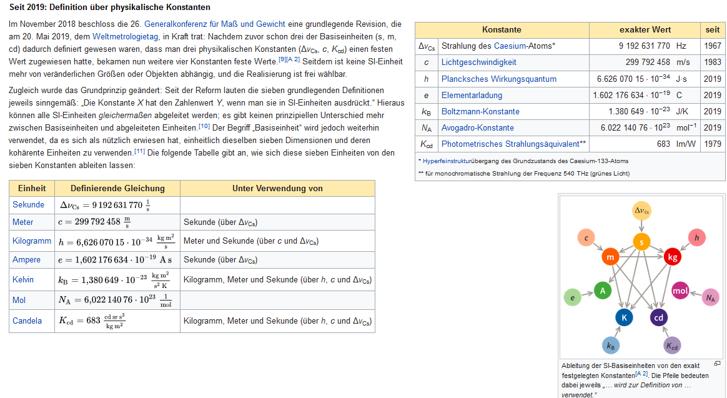Image resolution: width=727 pixels, height=398 pixels.
Task: Click the green 'A' circle in the diagram
Action: [603, 291]
